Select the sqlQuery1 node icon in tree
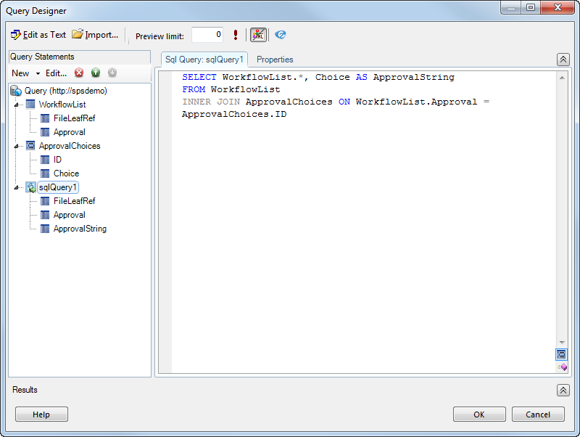 click(31, 187)
